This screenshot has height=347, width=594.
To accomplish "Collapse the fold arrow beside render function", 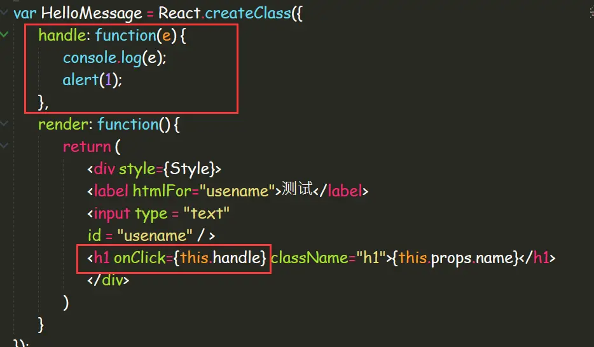I will pyautogui.click(x=4, y=123).
